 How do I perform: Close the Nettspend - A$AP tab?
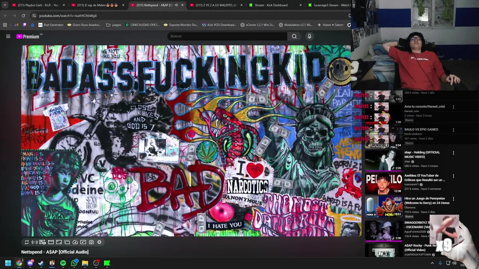[182, 5]
